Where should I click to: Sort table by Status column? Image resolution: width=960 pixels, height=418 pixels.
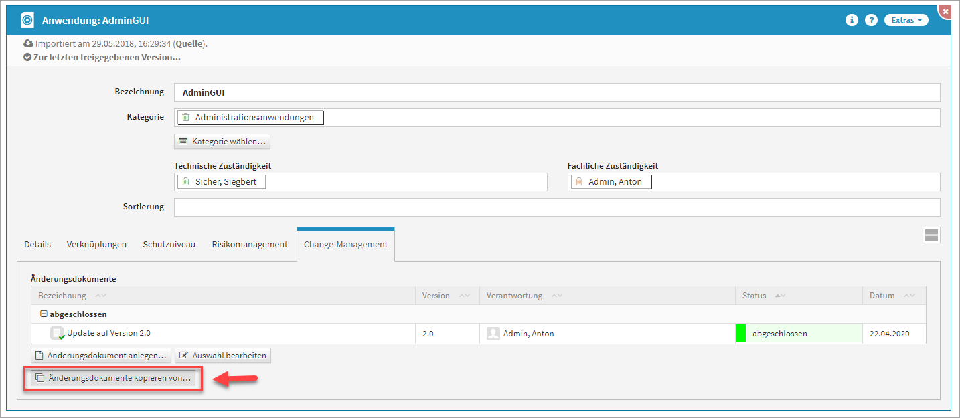[x=779, y=296]
